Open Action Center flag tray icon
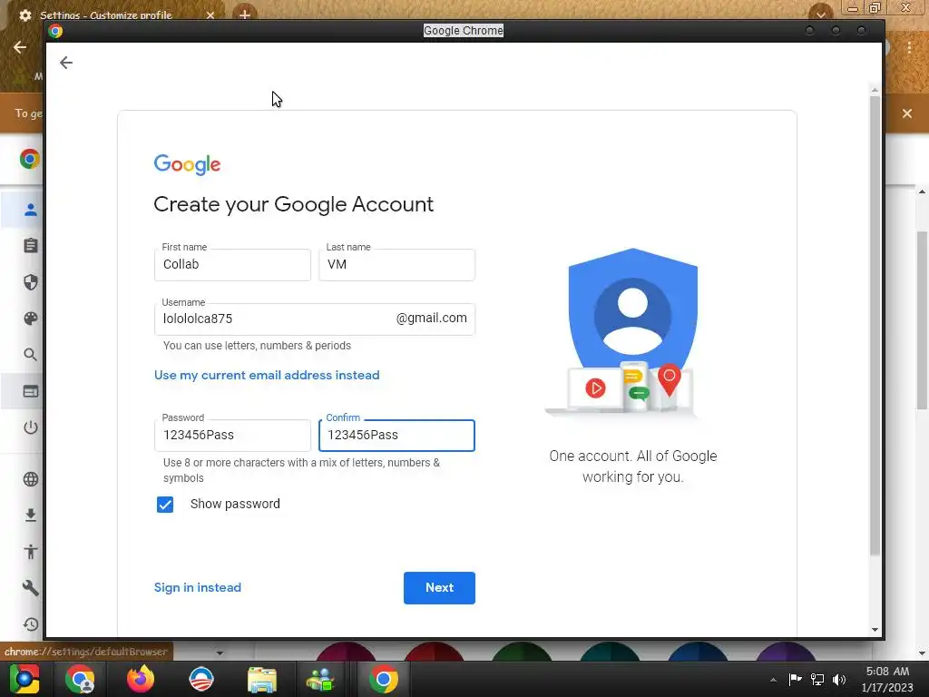The image size is (929, 697). [x=795, y=679]
